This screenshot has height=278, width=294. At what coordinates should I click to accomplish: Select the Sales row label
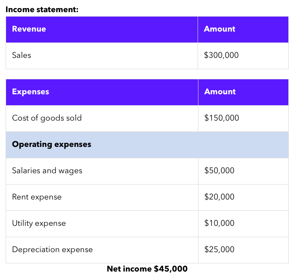21,55
